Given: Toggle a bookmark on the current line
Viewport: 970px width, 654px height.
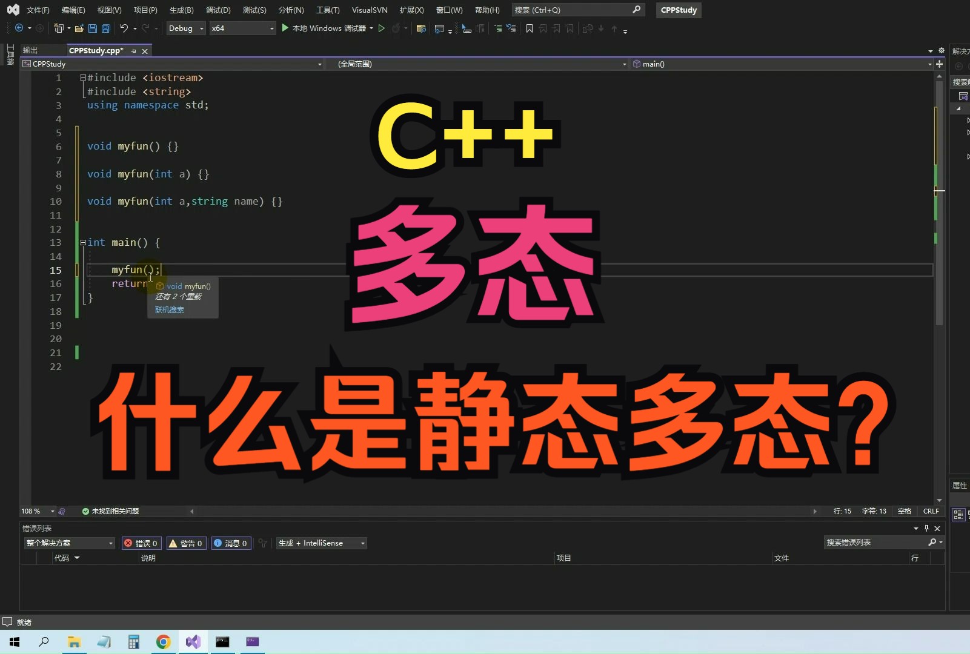Looking at the screenshot, I should (529, 28).
